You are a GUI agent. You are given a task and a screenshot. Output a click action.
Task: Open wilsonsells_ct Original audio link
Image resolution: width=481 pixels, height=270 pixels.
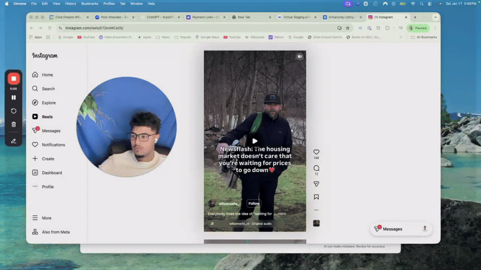[x=250, y=224]
